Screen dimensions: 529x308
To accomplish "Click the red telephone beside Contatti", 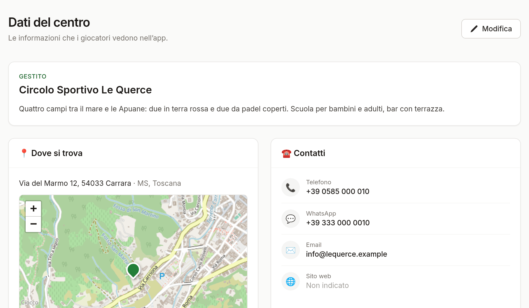I will pos(286,153).
